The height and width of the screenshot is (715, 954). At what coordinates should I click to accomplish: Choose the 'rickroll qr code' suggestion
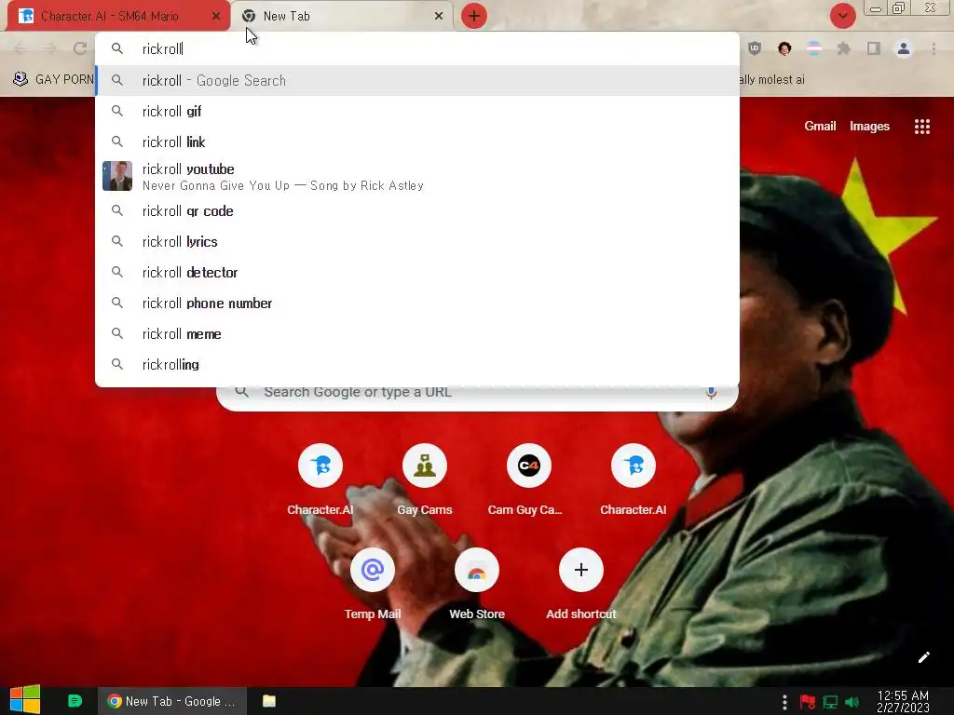pyautogui.click(x=417, y=211)
